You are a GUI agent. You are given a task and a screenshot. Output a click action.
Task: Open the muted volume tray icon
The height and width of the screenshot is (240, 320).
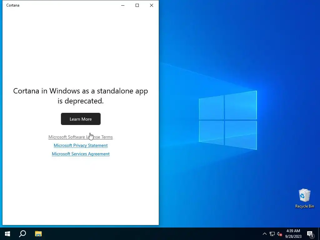tap(279, 234)
